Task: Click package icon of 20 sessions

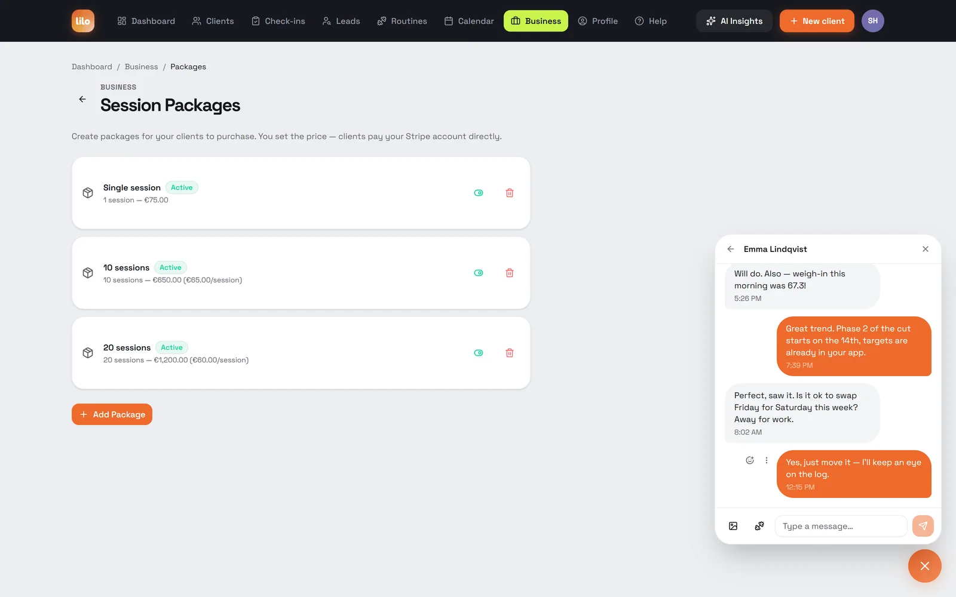Action: tap(88, 353)
